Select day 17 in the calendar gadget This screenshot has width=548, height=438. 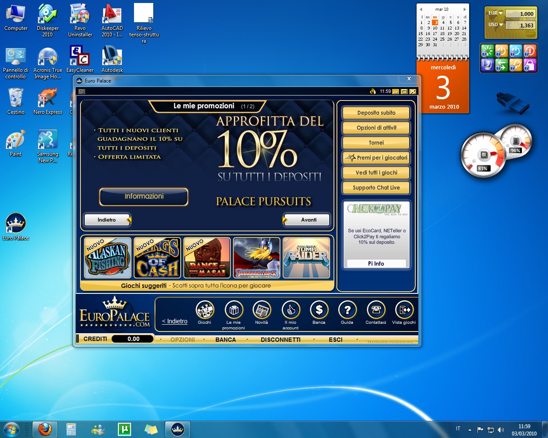click(x=435, y=34)
